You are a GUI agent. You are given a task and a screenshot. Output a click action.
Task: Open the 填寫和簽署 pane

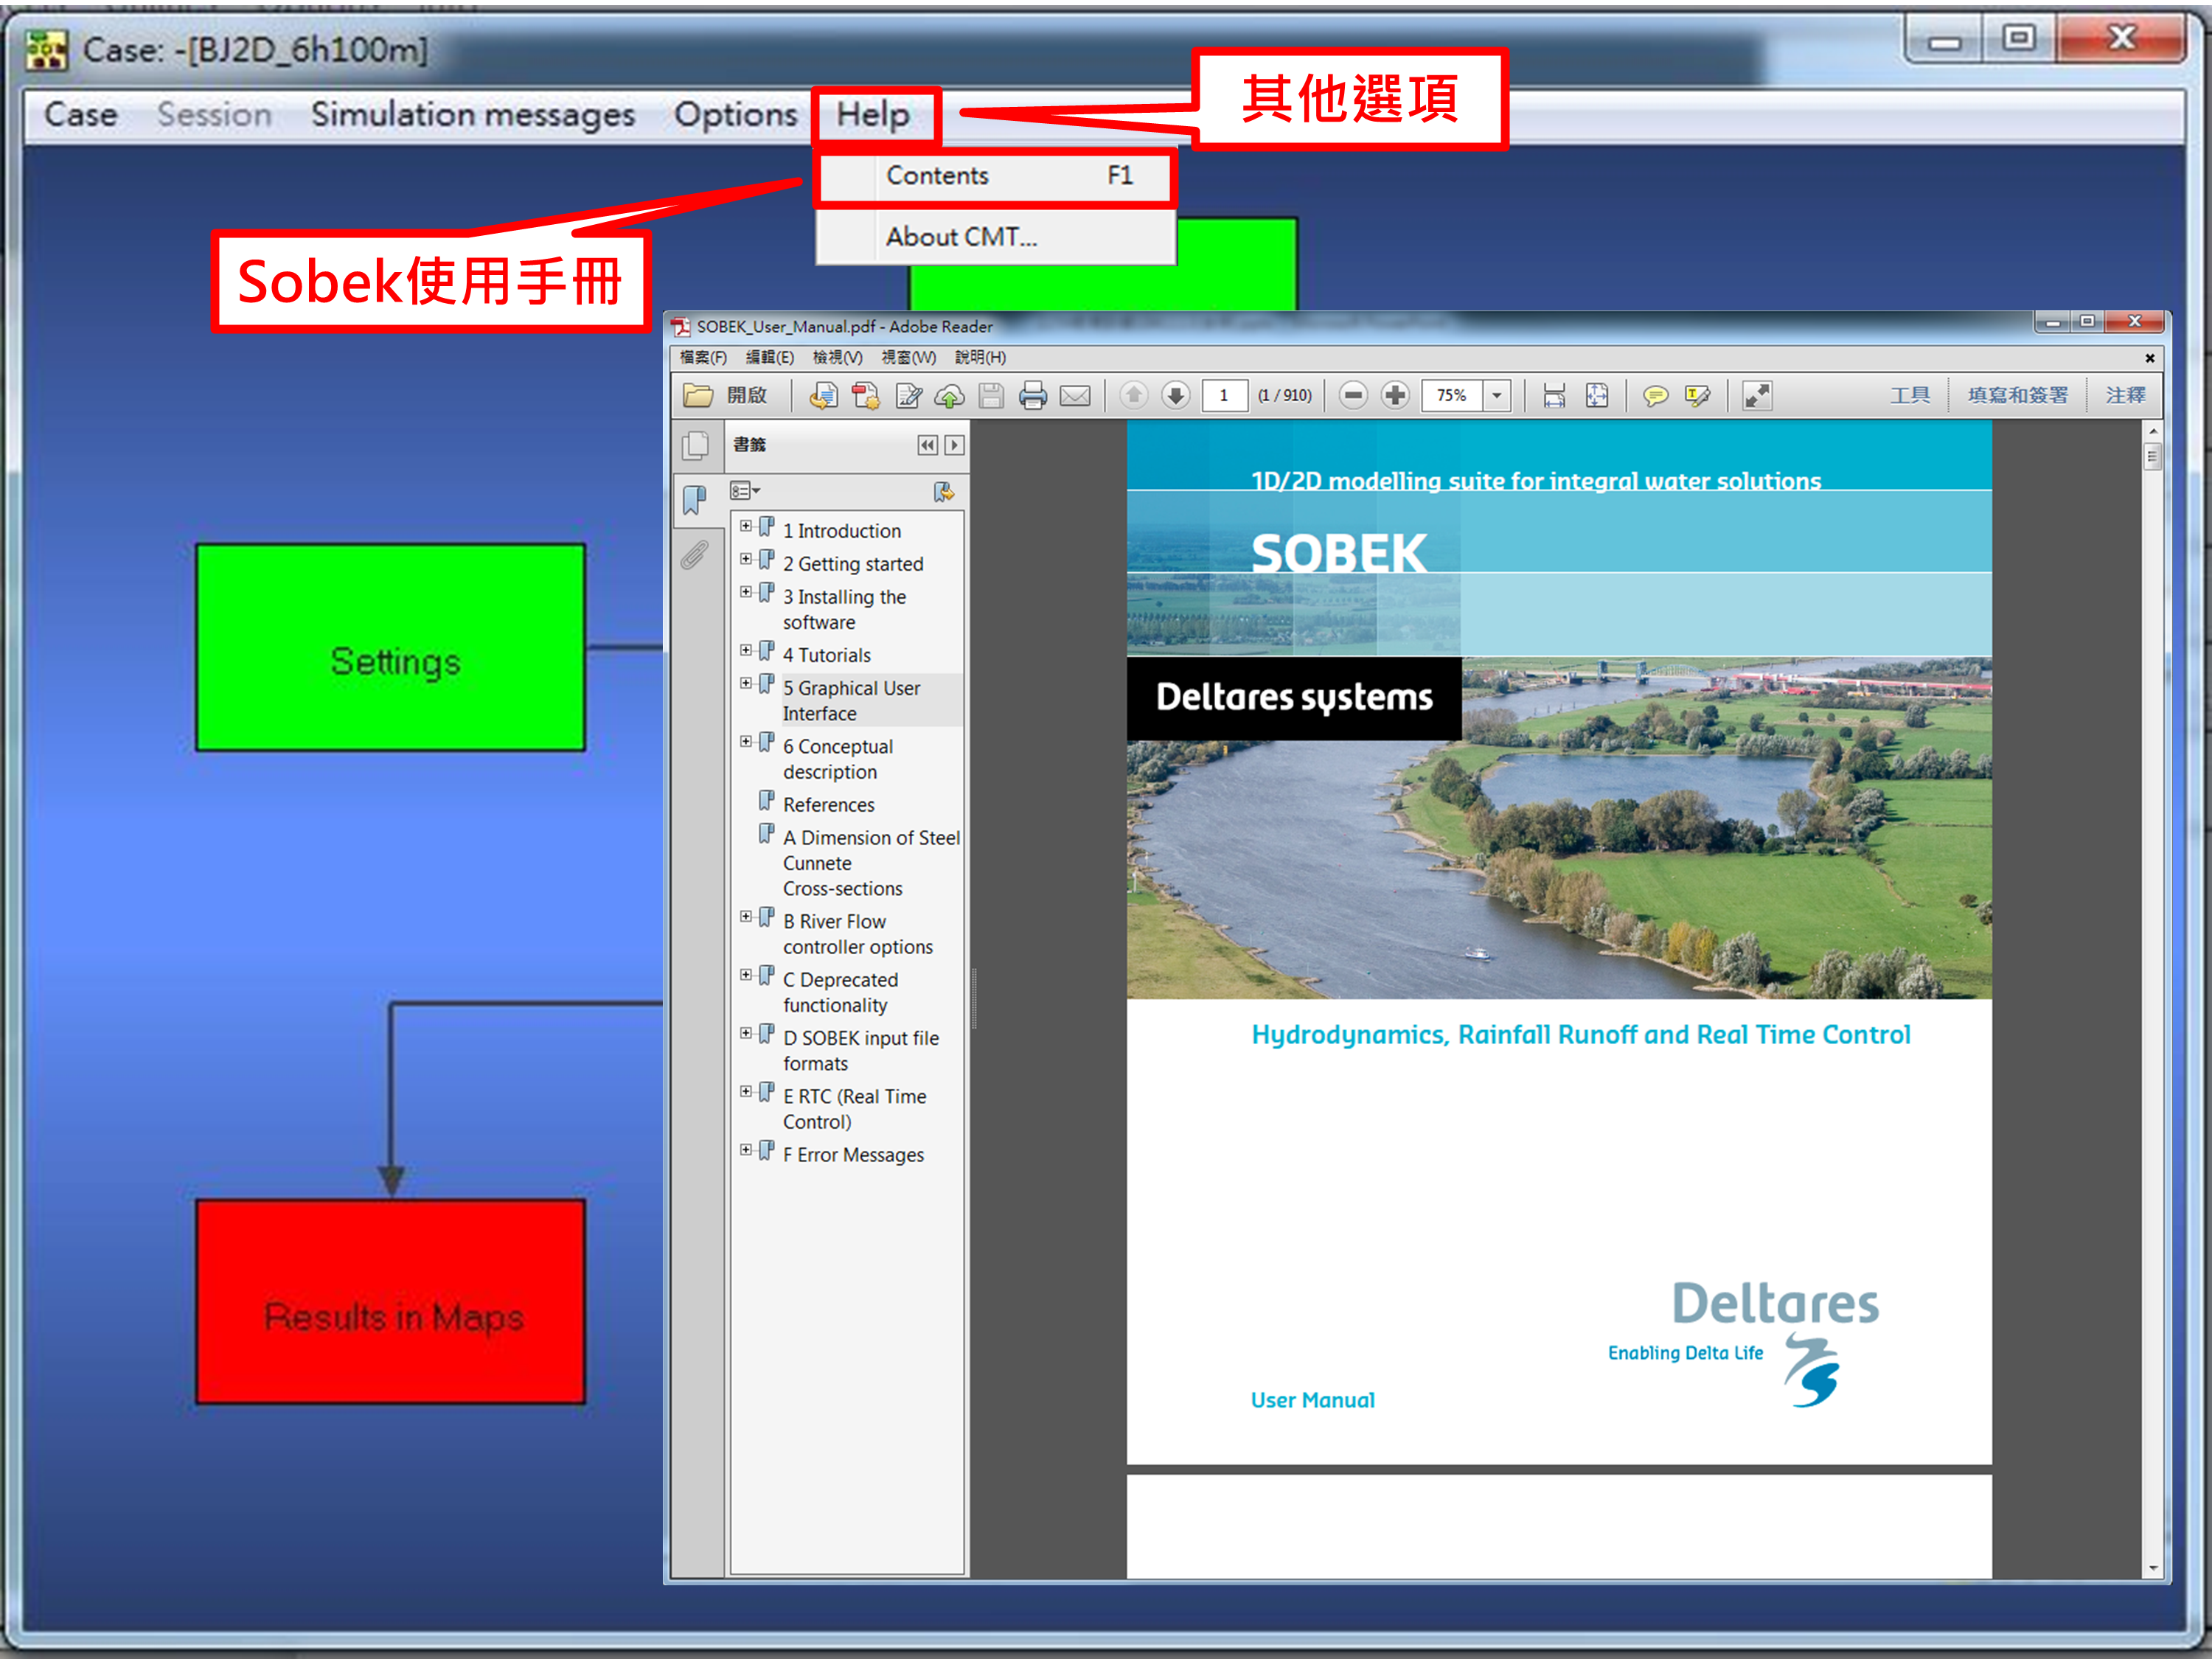(x=2018, y=396)
